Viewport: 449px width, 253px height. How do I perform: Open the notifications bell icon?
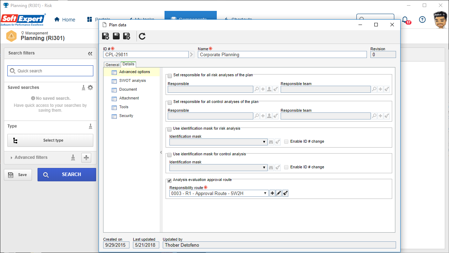click(405, 20)
